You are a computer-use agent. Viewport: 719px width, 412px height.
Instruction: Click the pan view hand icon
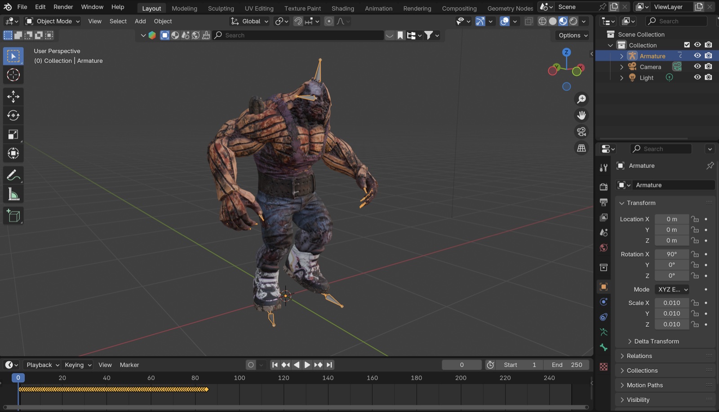(x=581, y=115)
